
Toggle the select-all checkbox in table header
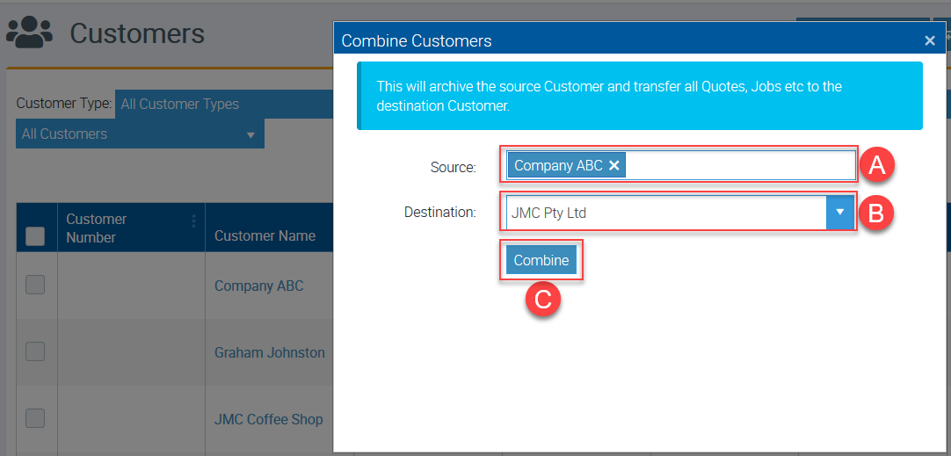tap(35, 235)
